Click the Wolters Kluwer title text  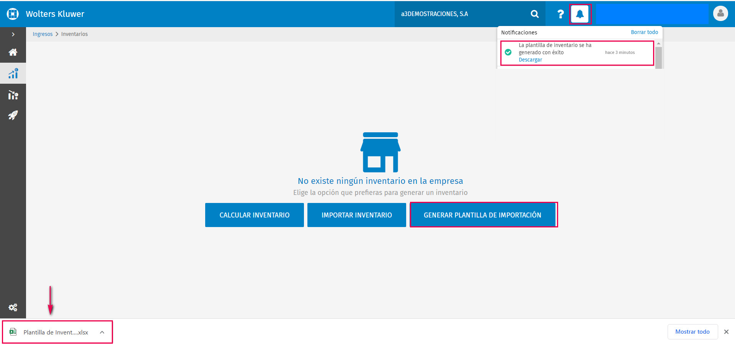point(55,14)
